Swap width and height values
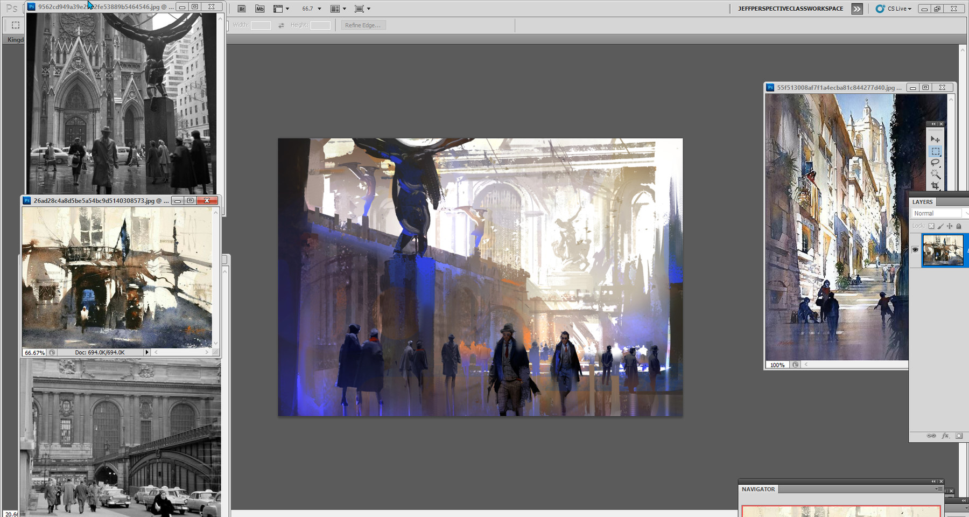969x517 pixels. [x=281, y=25]
